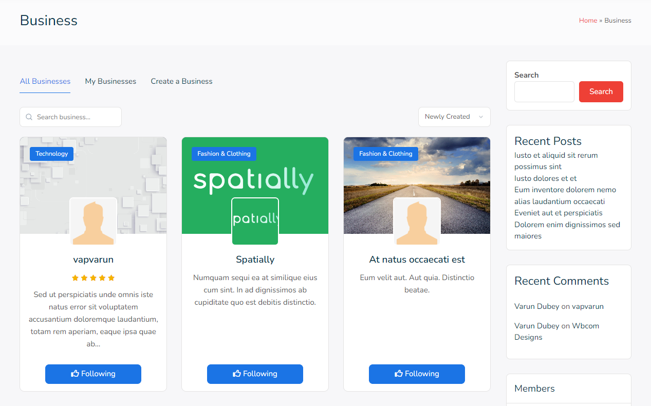Toggle Following button on Spatially card
The height and width of the screenshot is (406, 651).
[x=255, y=374]
